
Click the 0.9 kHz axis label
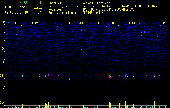pyautogui.click(x=2, y=62)
